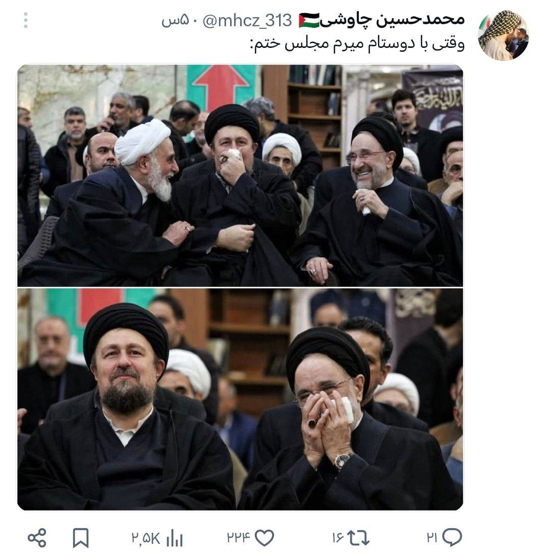Share the tweet via share icon
This screenshot has width=545, height=560.
click(37, 538)
